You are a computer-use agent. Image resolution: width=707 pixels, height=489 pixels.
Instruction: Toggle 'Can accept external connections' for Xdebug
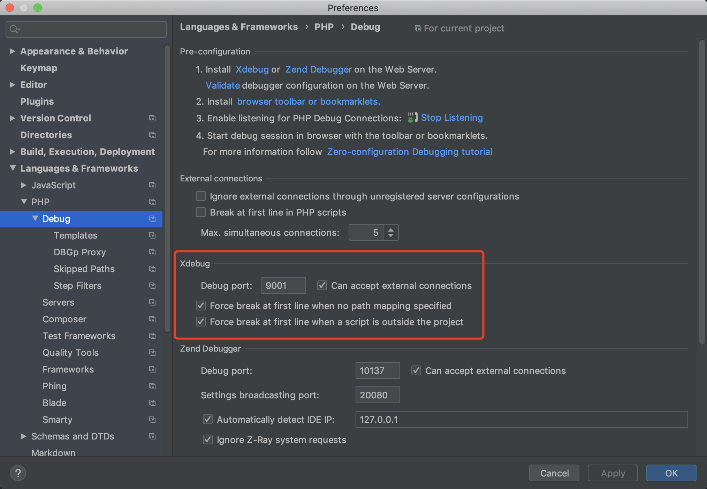(x=321, y=285)
